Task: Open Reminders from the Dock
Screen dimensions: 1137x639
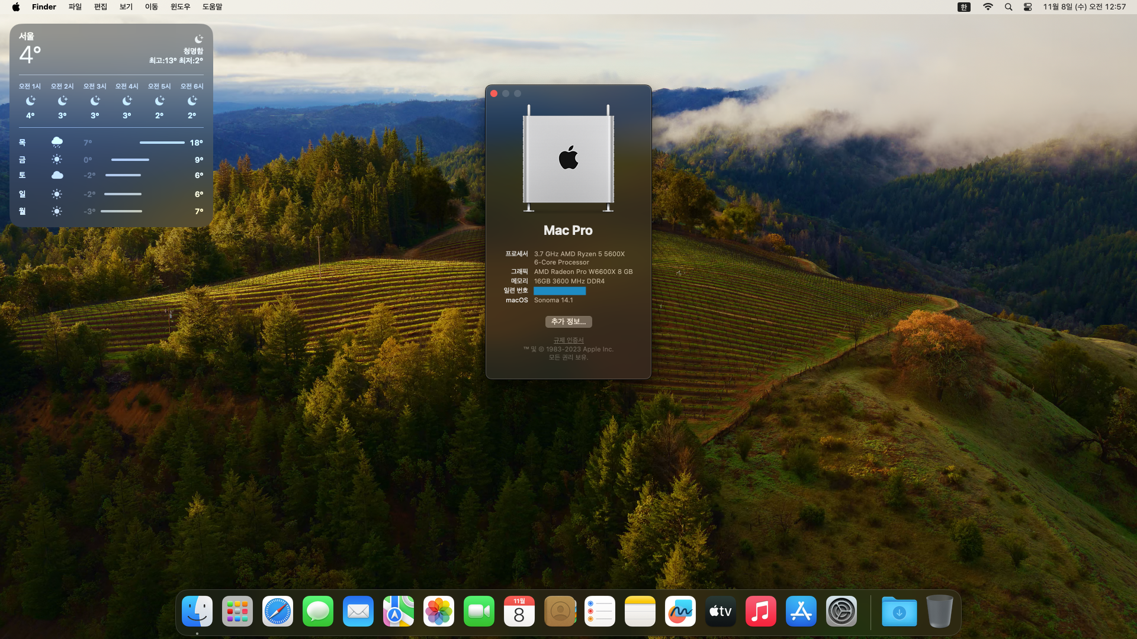Action: 600,611
